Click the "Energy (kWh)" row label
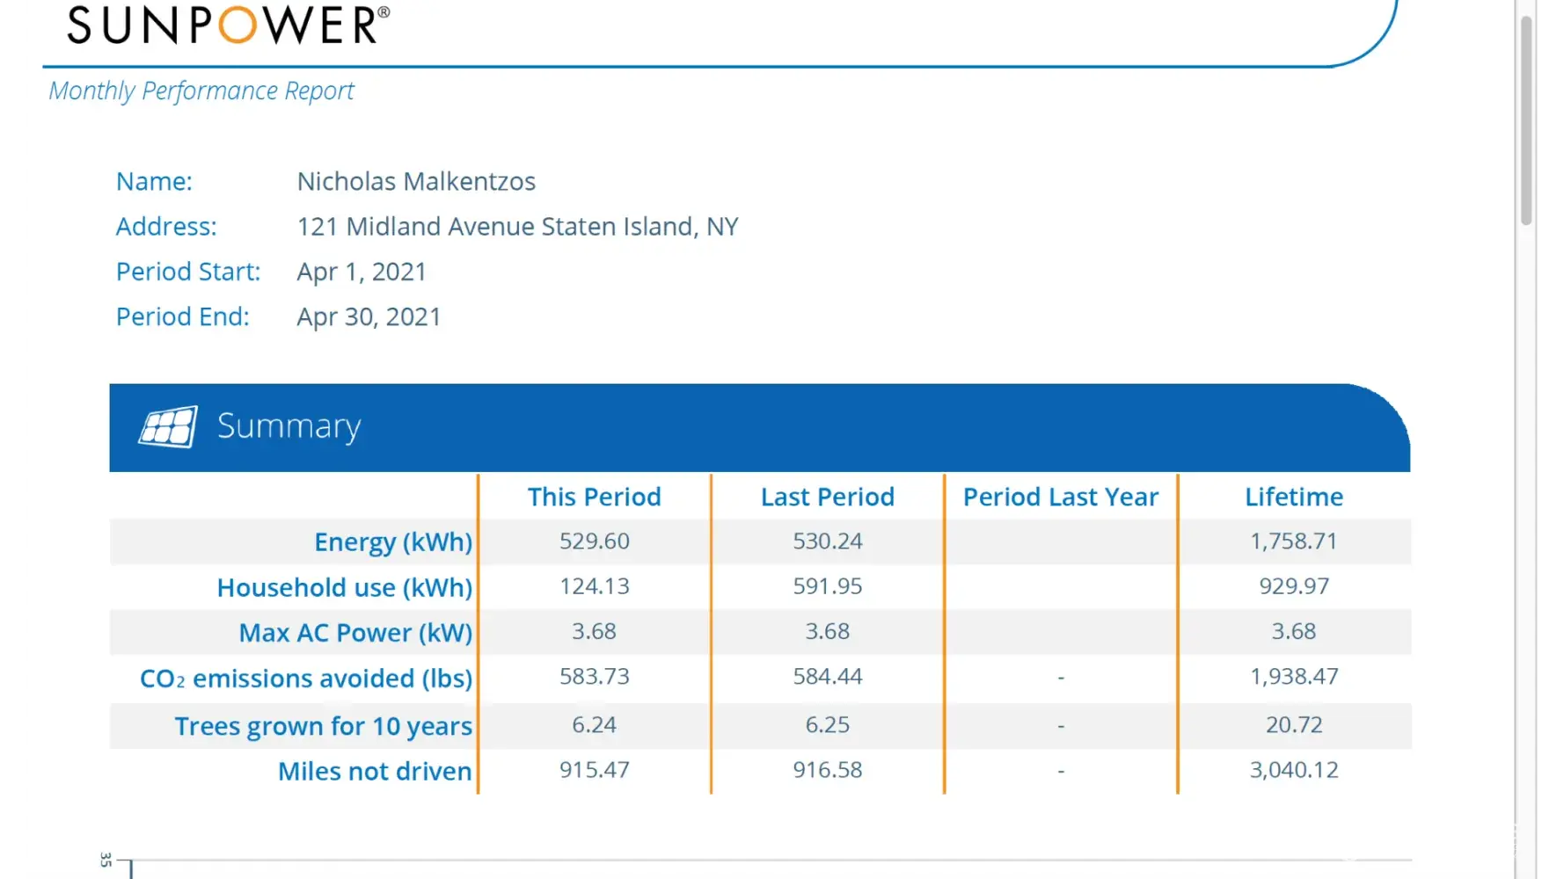Viewport: 1564px width, 879px height. (393, 542)
